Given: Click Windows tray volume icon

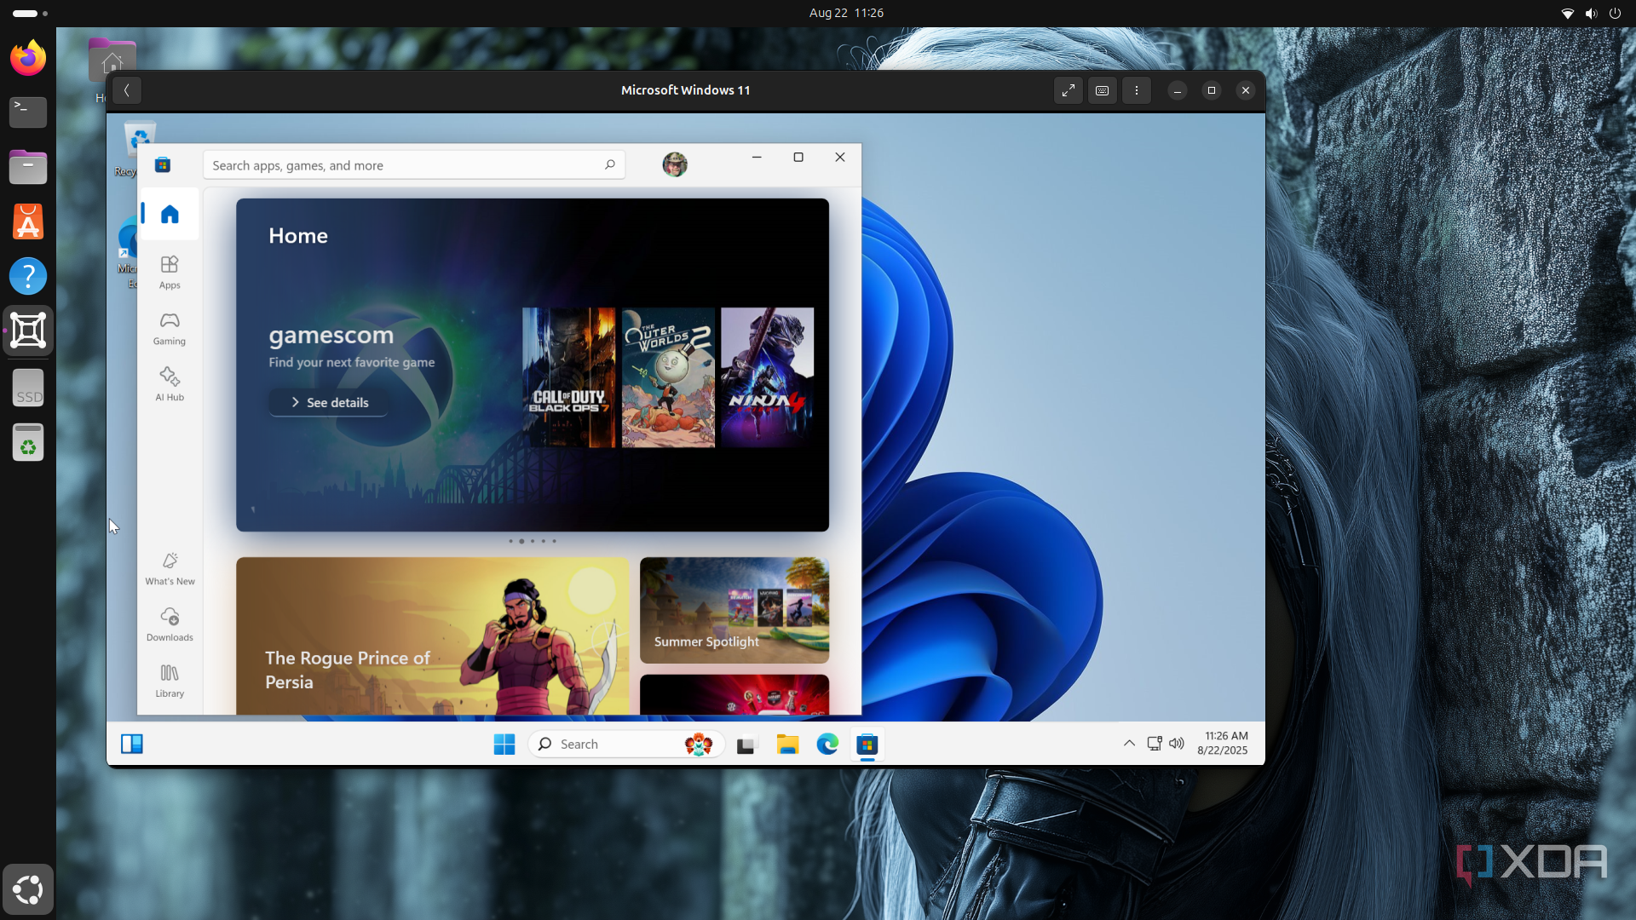Looking at the screenshot, I should [1177, 744].
